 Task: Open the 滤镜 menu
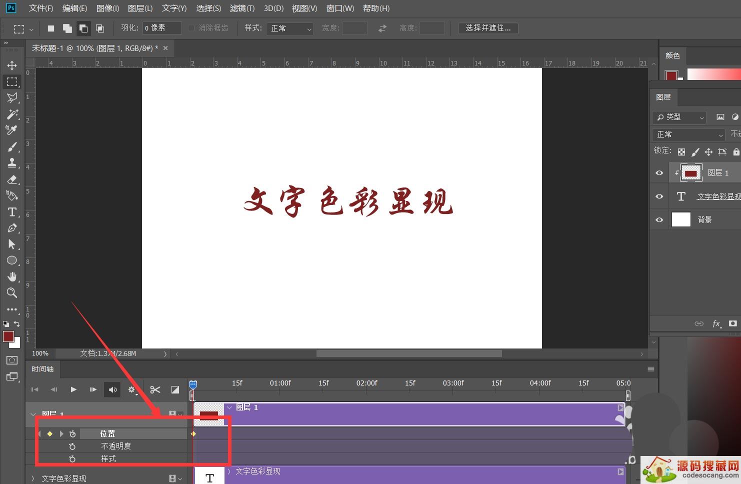(242, 8)
